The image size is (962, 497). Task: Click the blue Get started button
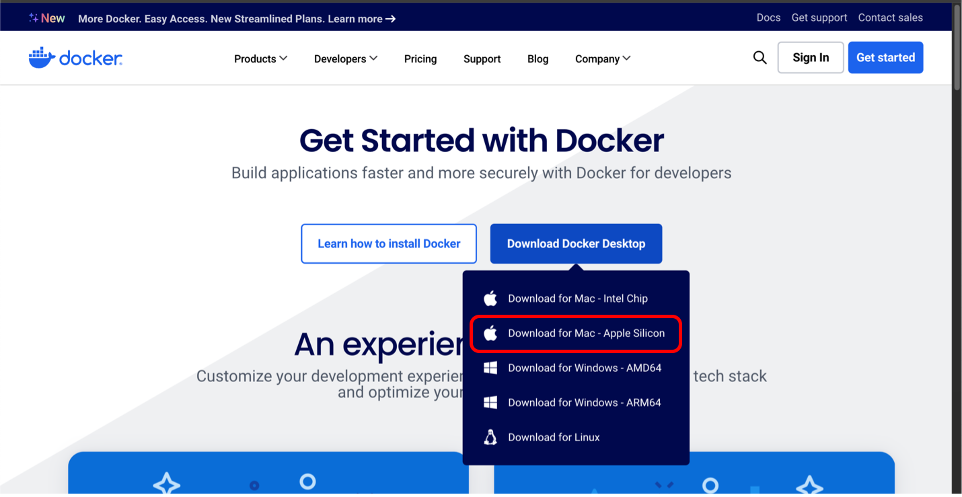[885, 58]
